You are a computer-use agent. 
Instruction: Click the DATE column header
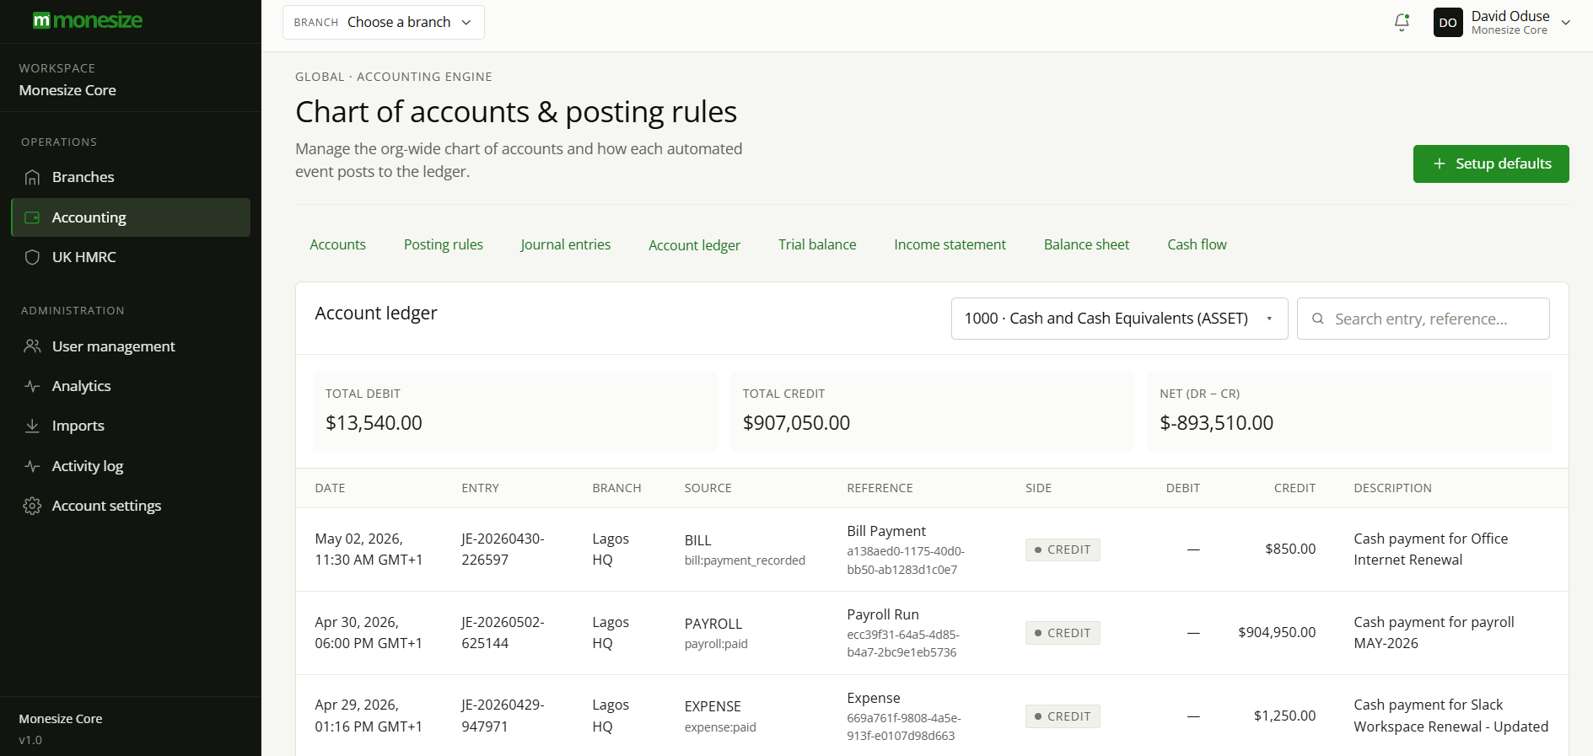[330, 488]
